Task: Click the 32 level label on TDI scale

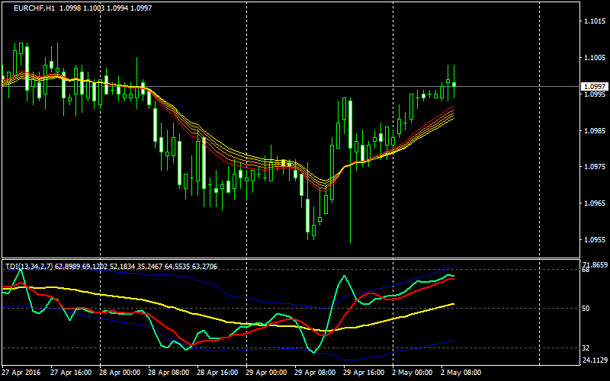Action: point(586,348)
